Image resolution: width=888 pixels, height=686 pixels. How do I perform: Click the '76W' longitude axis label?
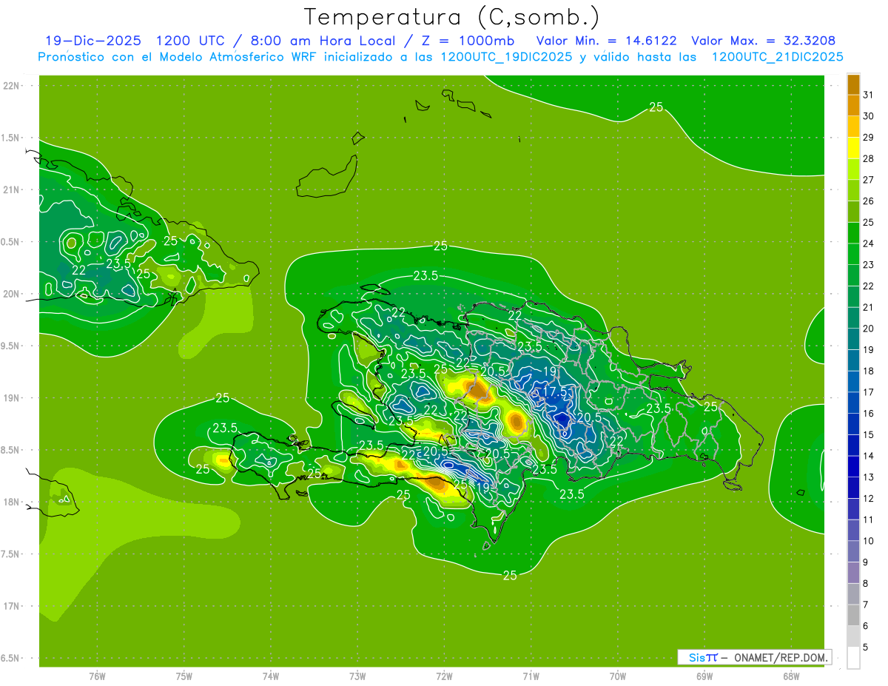tap(97, 676)
